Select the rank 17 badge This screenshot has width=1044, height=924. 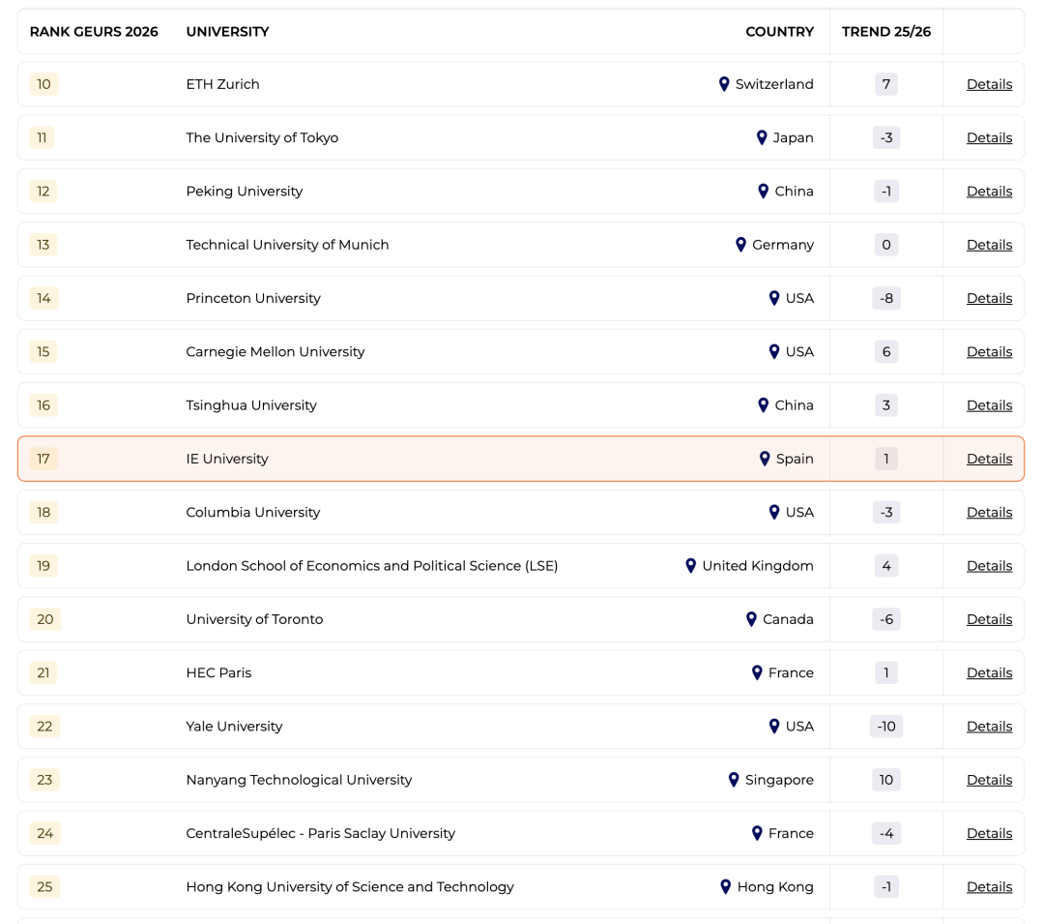point(43,459)
